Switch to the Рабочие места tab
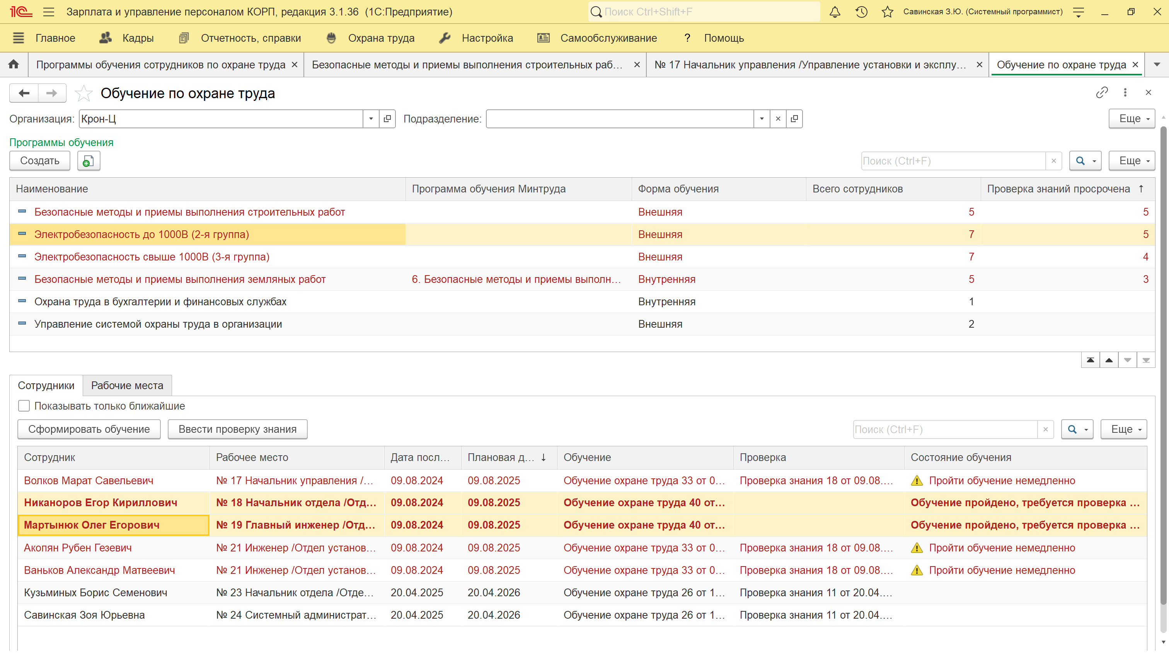Screen dimensions: 1169x660 click(x=127, y=386)
